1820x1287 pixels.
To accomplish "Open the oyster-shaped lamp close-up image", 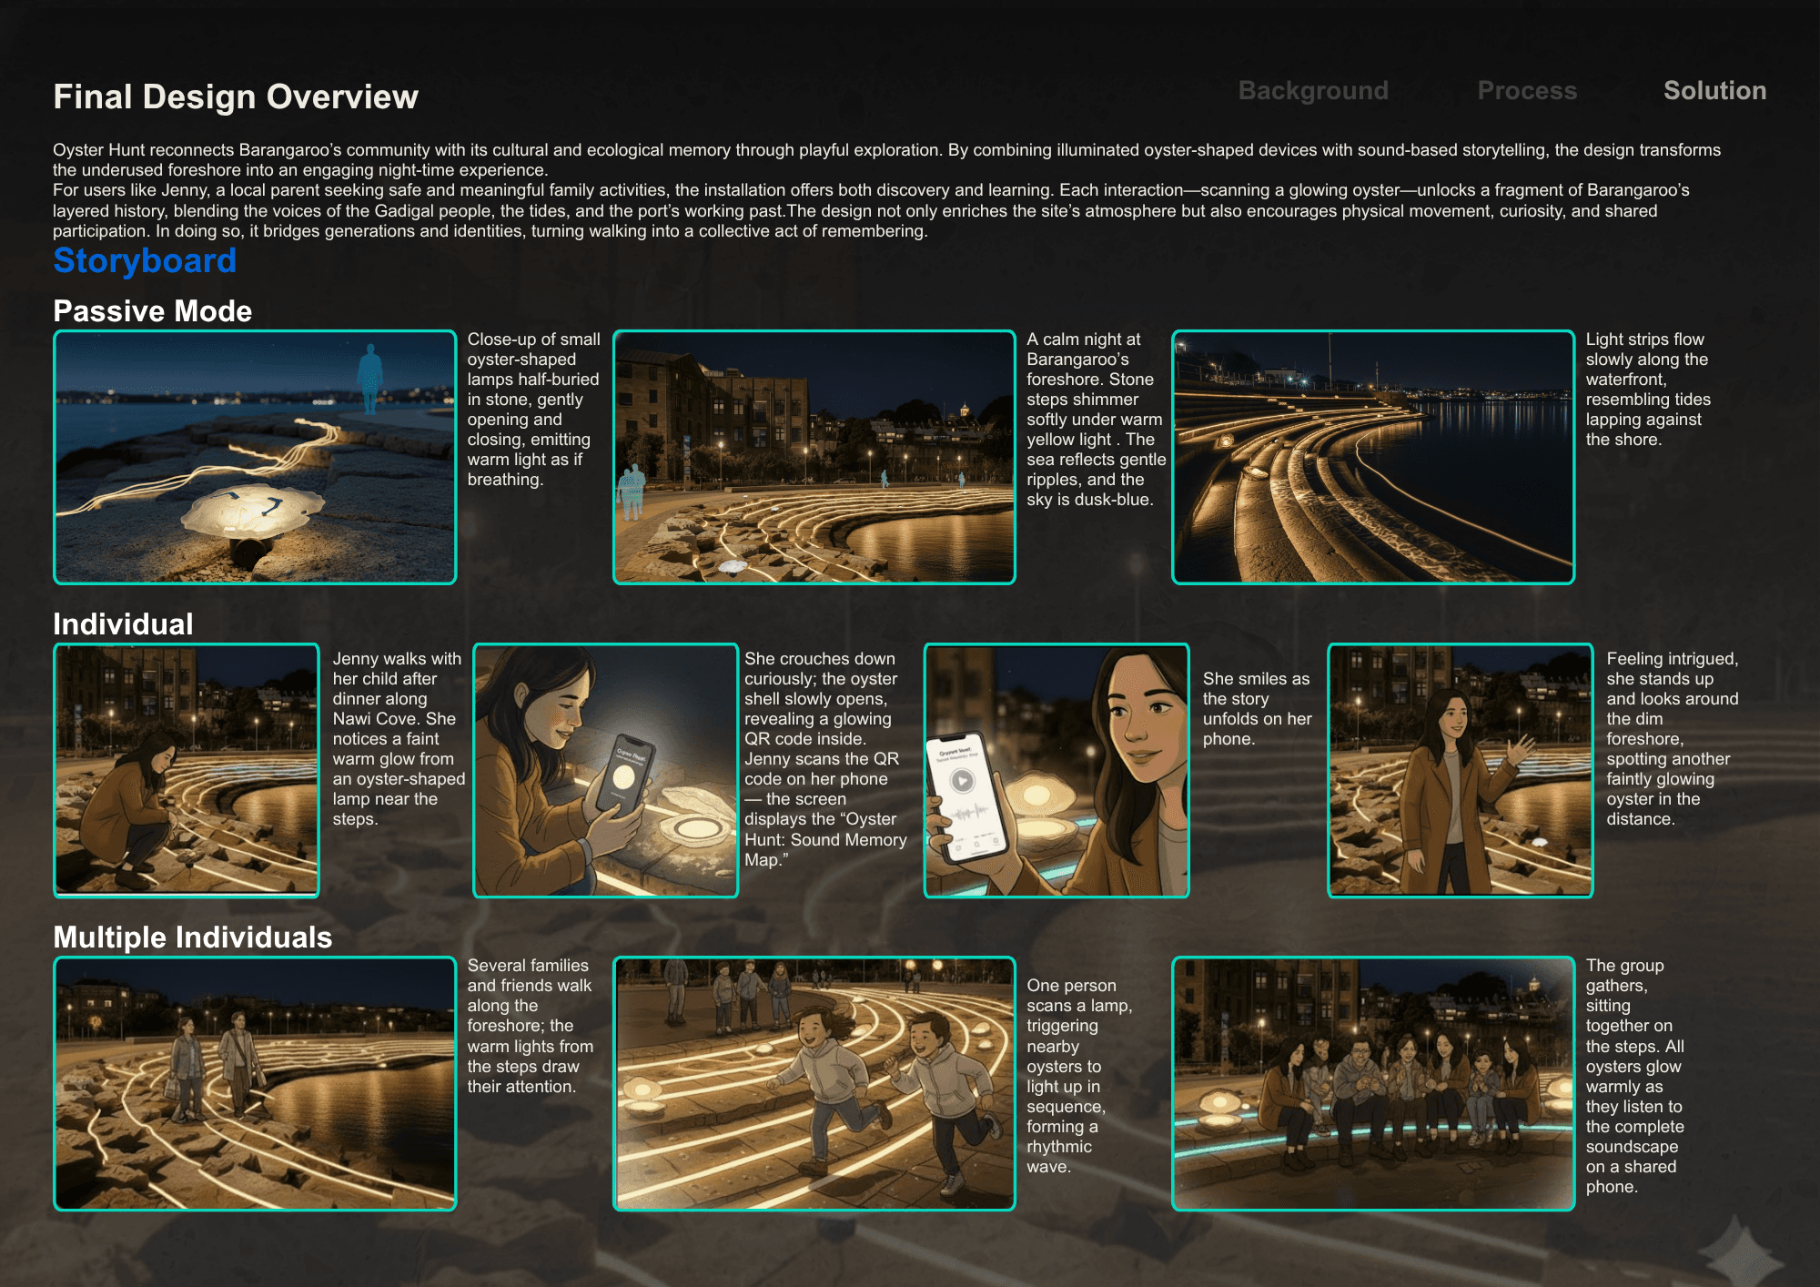I will tap(255, 457).
